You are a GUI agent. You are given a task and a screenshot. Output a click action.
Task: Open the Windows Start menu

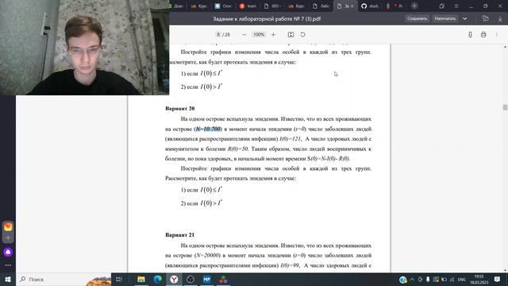[x=8, y=279]
